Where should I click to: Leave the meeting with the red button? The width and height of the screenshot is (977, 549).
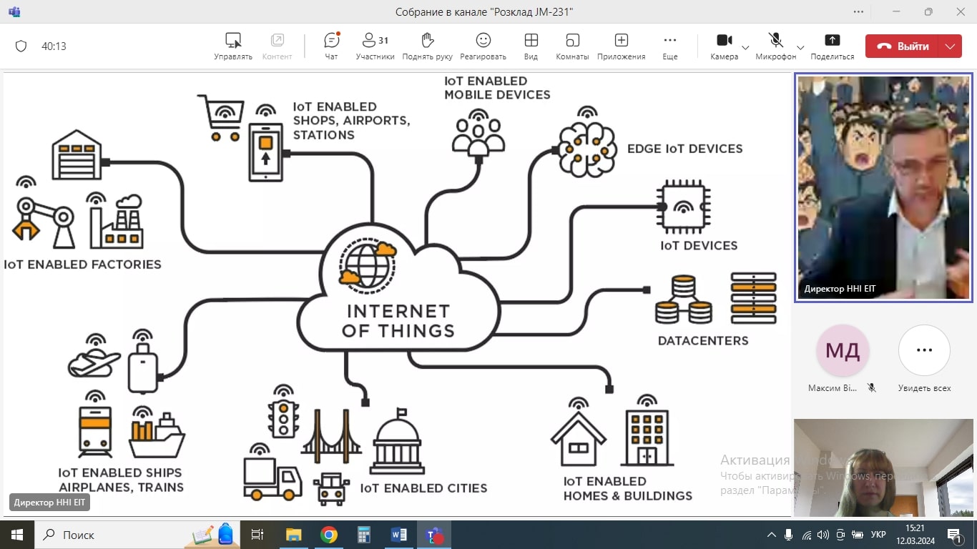903,46
